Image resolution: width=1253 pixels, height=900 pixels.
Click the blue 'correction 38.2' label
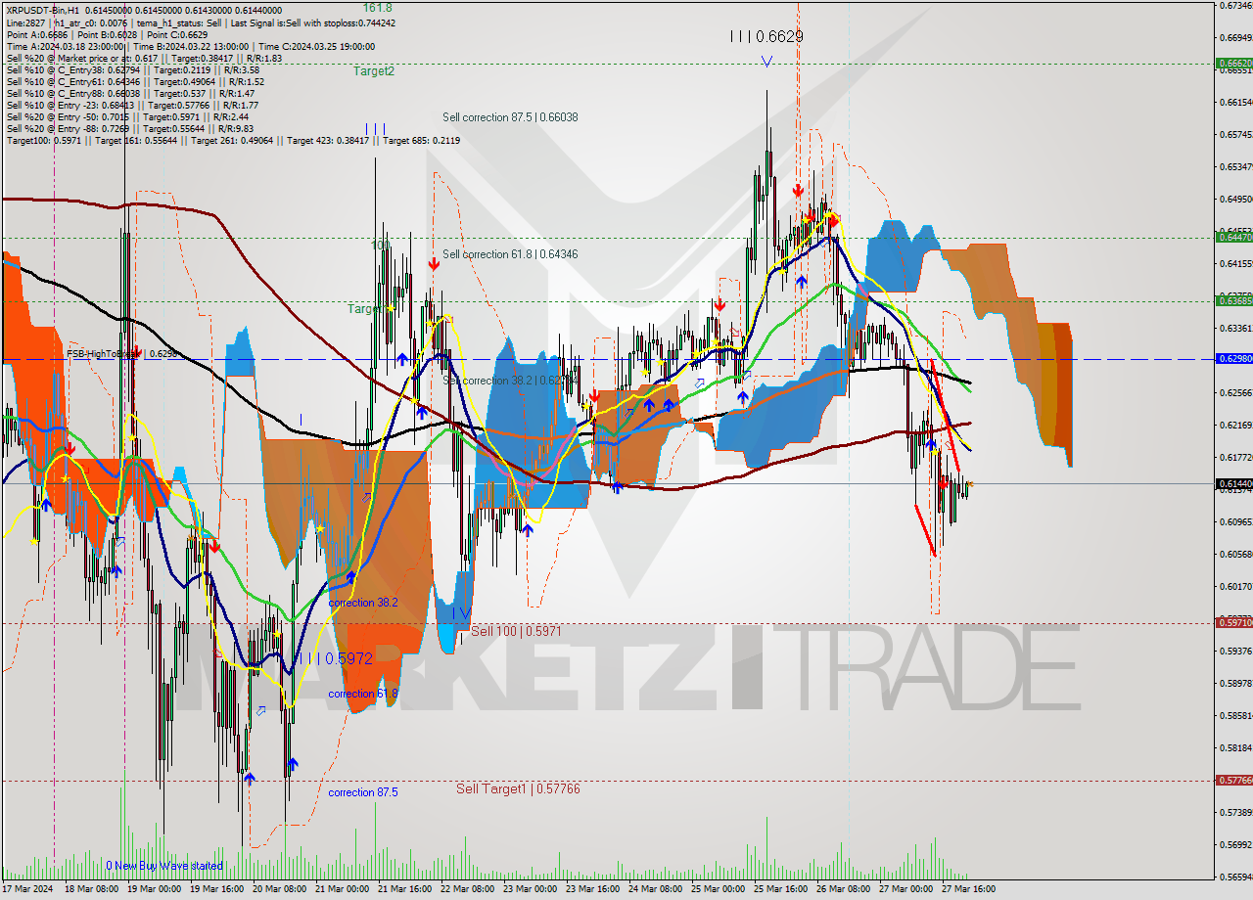(363, 603)
